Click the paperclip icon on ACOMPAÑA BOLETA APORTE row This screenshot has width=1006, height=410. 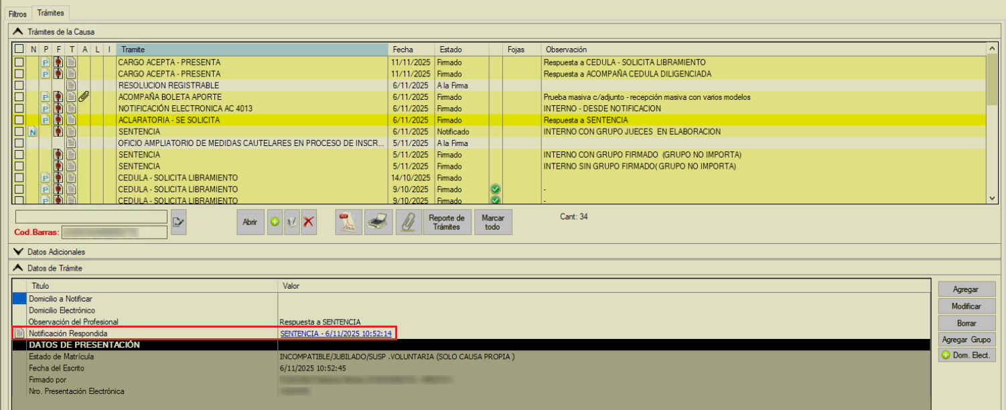pyautogui.click(x=84, y=97)
